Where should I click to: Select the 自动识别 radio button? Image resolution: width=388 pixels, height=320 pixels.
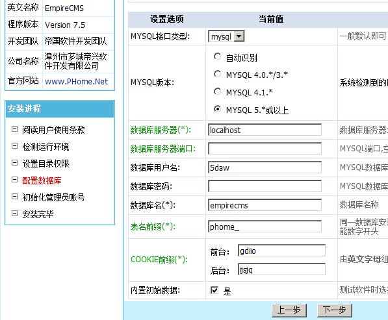217,57
